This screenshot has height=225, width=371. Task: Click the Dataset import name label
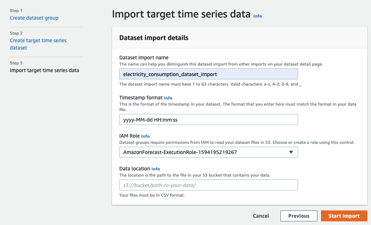tap(144, 58)
